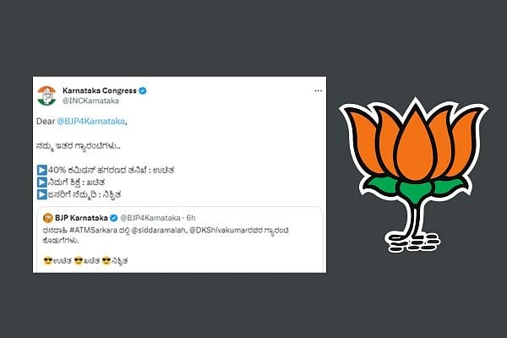Image resolution: width=507 pixels, height=338 pixels.
Task: Click BJP Karnataka verified badge
Action: pyautogui.click(x=113, y=218)
